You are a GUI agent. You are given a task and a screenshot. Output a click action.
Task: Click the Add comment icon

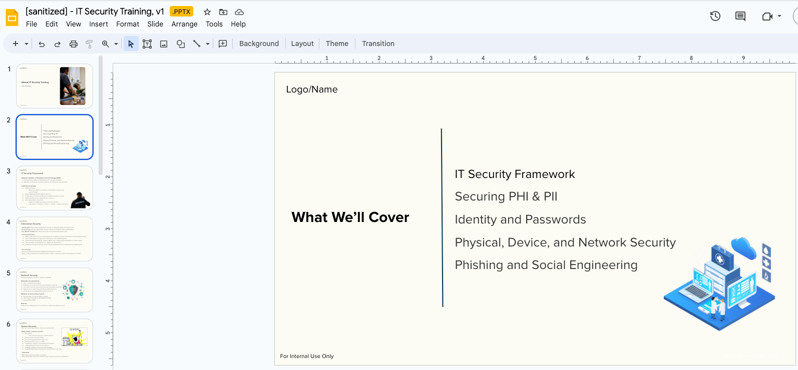[x=223, y=44]
